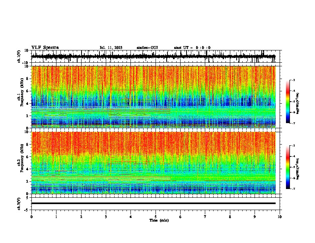315x243 pixels.
Task: Click time-axis tick label '5'
Action: pos(156,217)
